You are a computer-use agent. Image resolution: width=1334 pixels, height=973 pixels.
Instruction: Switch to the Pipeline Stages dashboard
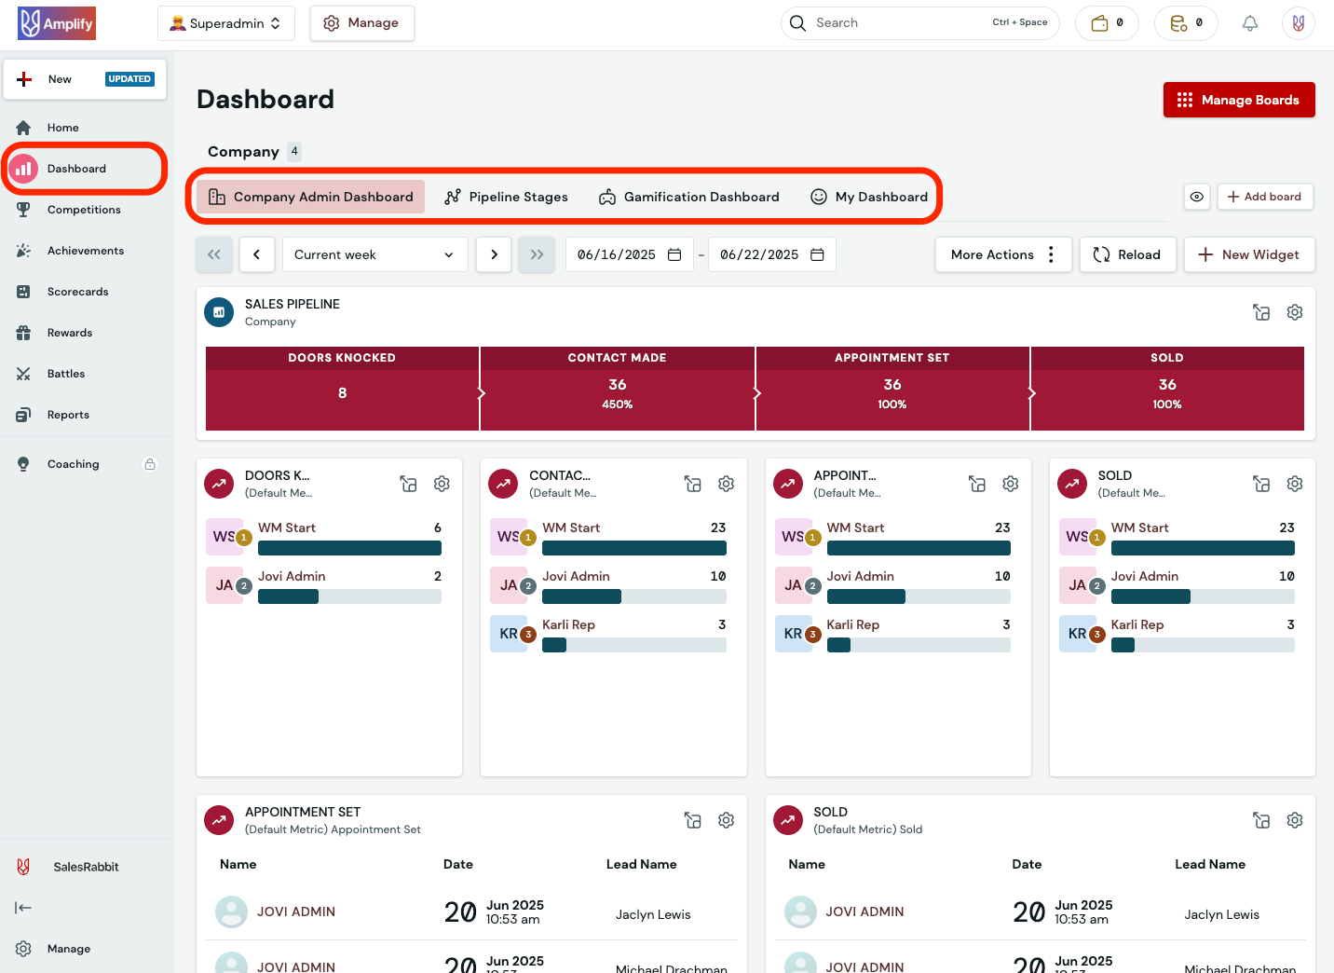pos(507,197)
